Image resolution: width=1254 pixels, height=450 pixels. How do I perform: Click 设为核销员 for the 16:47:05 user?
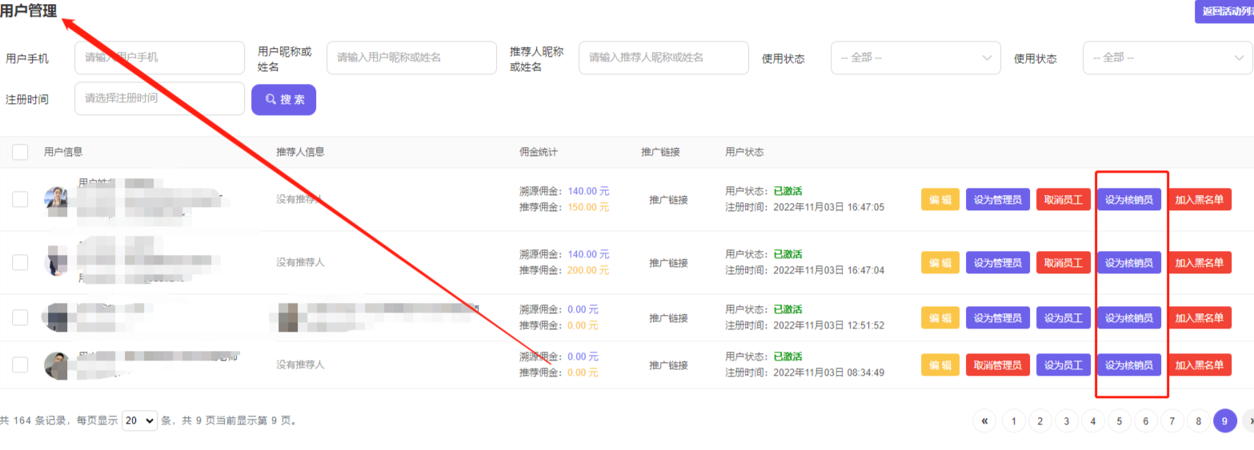coord(1129,200)
